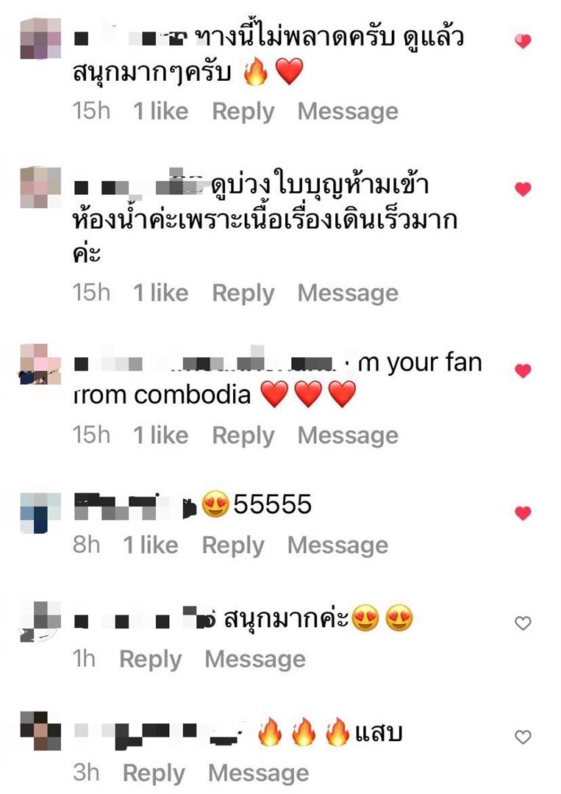Message the ดูบ่วงใบบุญ commenter

coord(348,293)
